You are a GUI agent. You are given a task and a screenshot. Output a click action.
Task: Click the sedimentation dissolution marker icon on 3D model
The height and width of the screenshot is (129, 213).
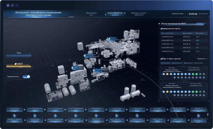pos(109,38)
